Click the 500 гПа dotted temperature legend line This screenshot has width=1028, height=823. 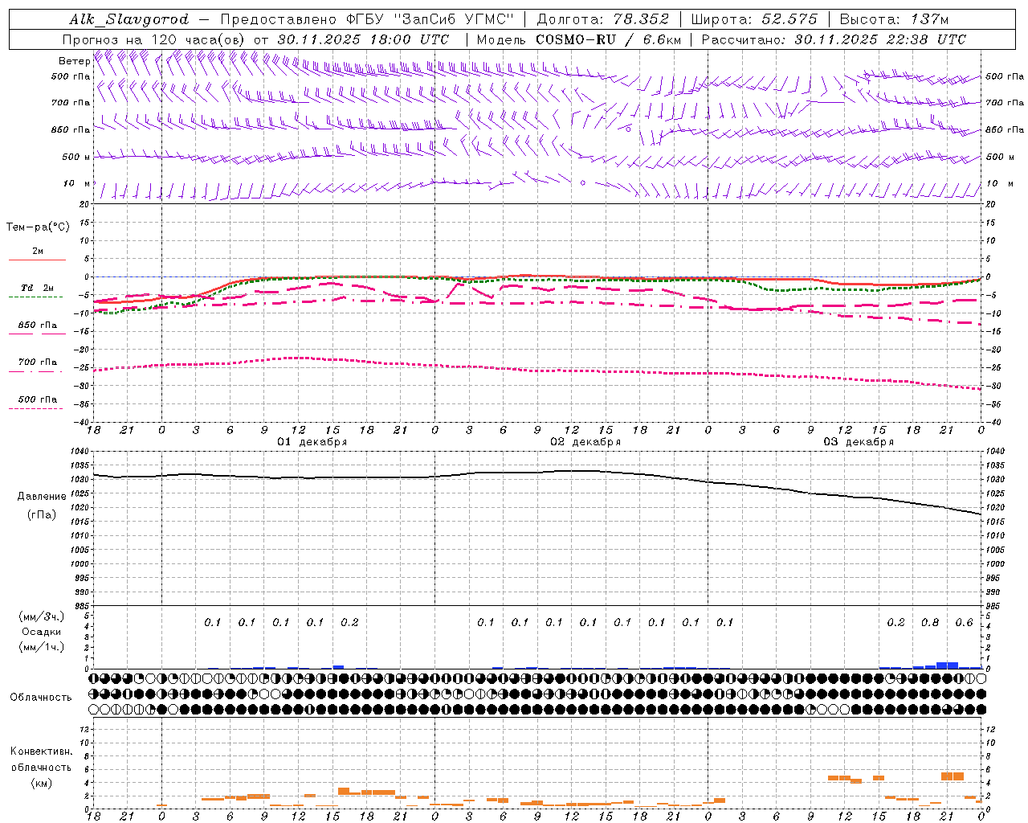[x=35, y=408]
